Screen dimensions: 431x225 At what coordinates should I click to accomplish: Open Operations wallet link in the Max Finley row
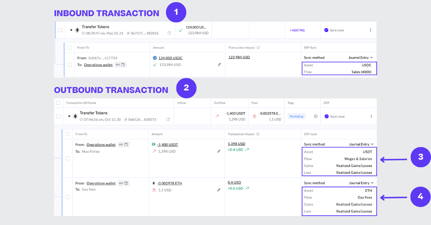(101, 145)
